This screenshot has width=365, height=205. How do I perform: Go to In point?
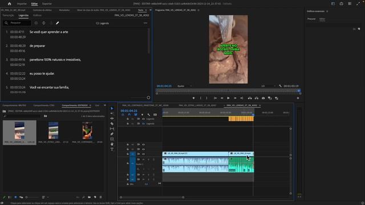pyautogui.click(x=215, y=98)
